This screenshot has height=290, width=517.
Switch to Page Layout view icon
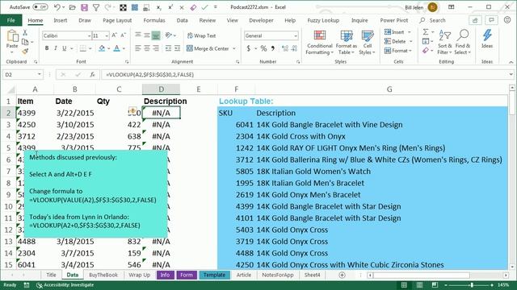pos(419,284)
